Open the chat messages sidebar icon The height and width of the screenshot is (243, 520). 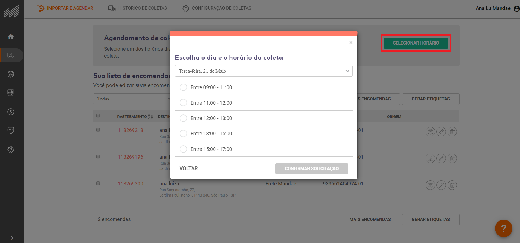click(x=11, y=130)
